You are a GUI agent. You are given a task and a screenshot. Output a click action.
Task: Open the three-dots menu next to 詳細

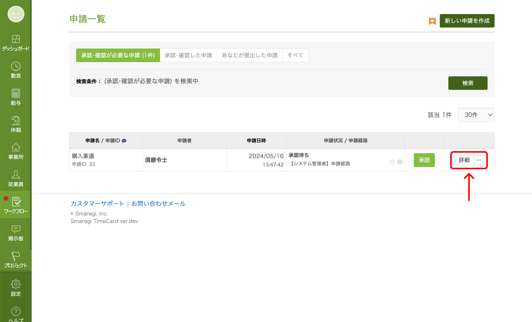[x=479, y=160]
